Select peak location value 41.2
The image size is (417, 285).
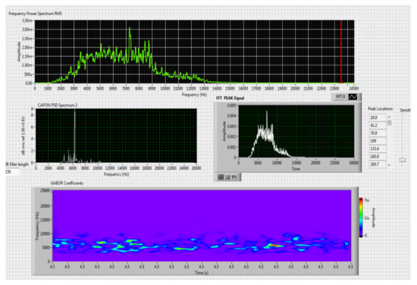click(x=378, y=125)
